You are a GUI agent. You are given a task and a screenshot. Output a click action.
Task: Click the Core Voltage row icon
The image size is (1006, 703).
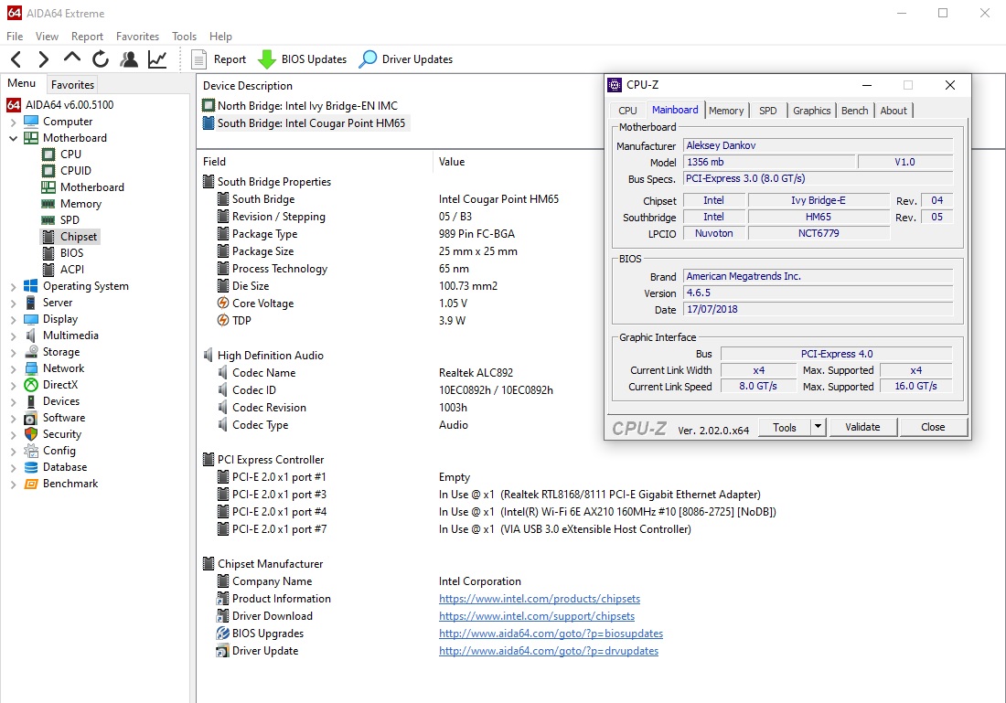pos(223,304)
